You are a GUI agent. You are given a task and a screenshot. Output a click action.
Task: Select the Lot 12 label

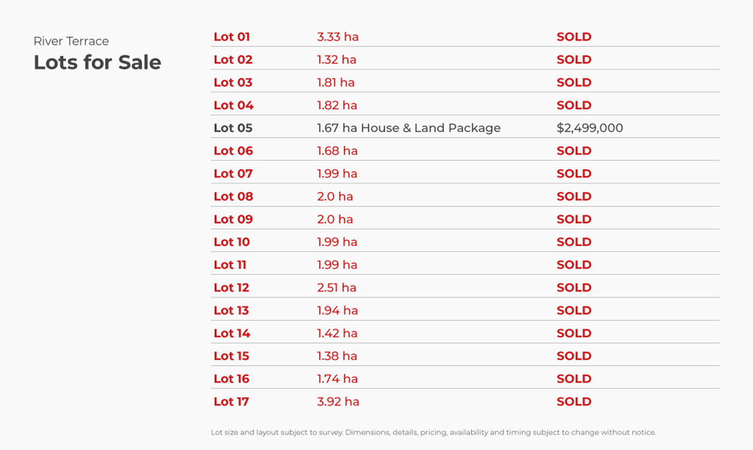[x=231, y=288]
